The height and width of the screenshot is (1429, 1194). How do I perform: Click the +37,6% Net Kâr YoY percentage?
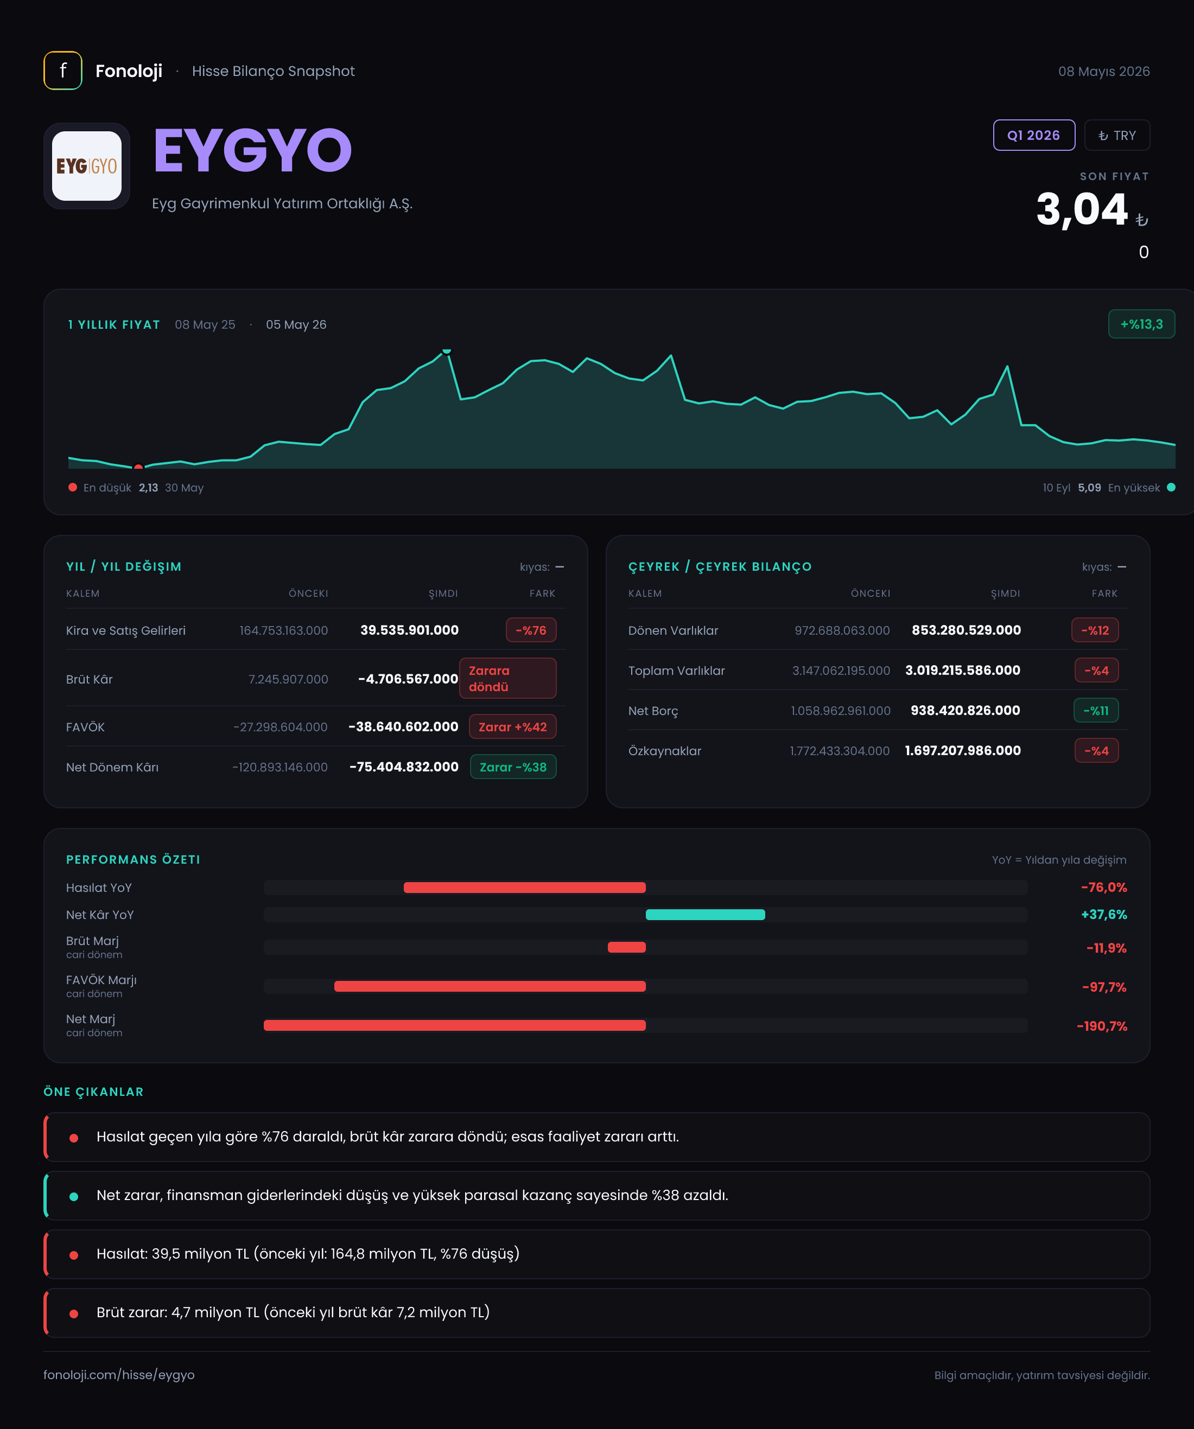tap(1103, 915)
